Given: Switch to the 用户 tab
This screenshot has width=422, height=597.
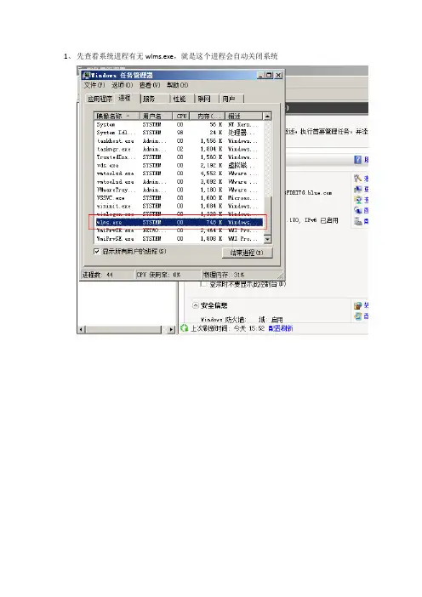Looking at the screenshot, I should (231, 99).
